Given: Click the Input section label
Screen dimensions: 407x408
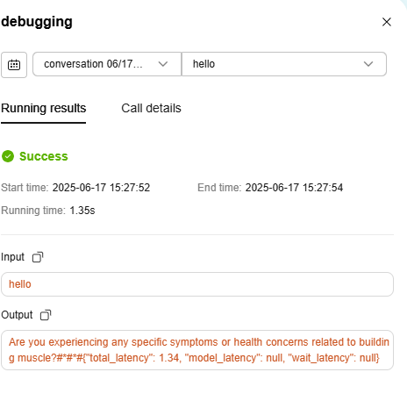Looking at the screenshot, I should point(12,257).
